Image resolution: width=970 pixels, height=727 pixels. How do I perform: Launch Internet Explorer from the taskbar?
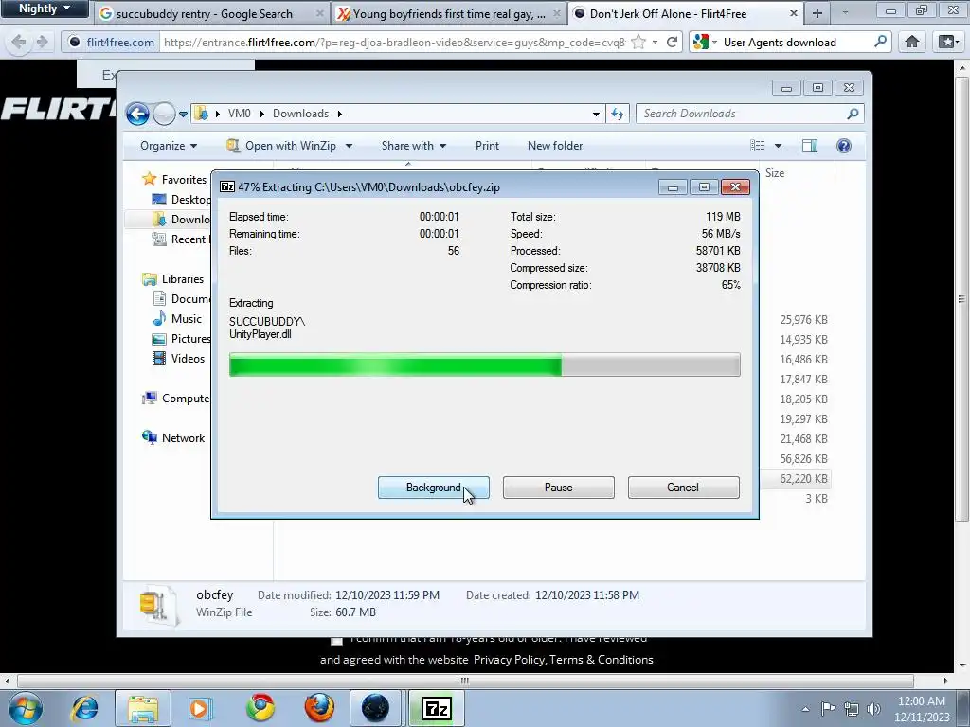point(84,708)
